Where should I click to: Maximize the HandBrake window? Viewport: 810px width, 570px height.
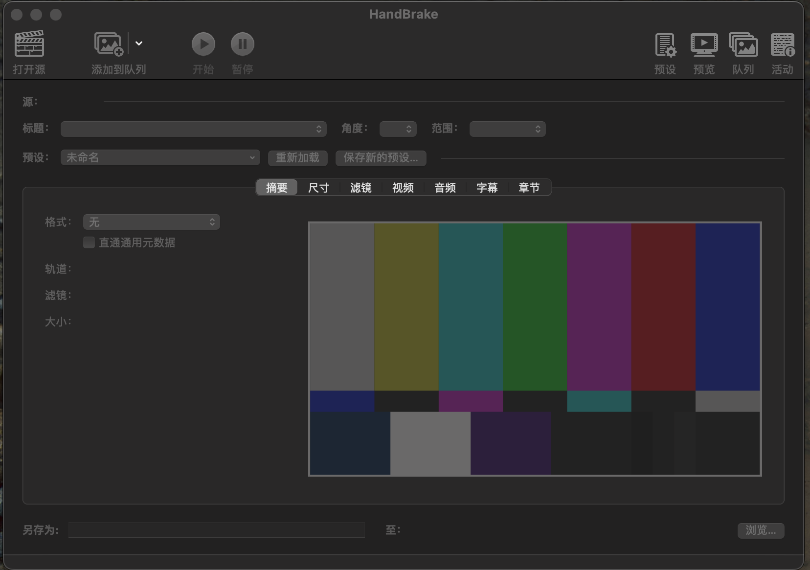56,15
